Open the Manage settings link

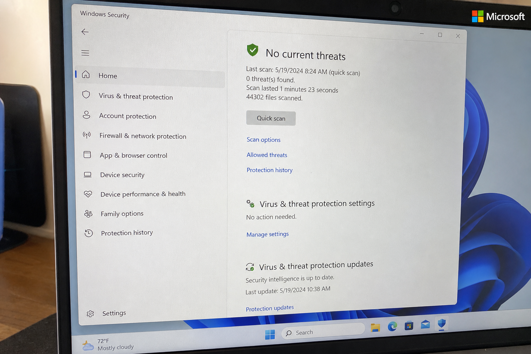268,234
